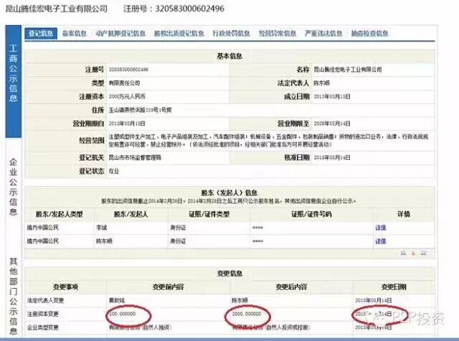Click the 登记状态 value 在业
Viewport: 459px width, 341px height.
tap(114, 171)
